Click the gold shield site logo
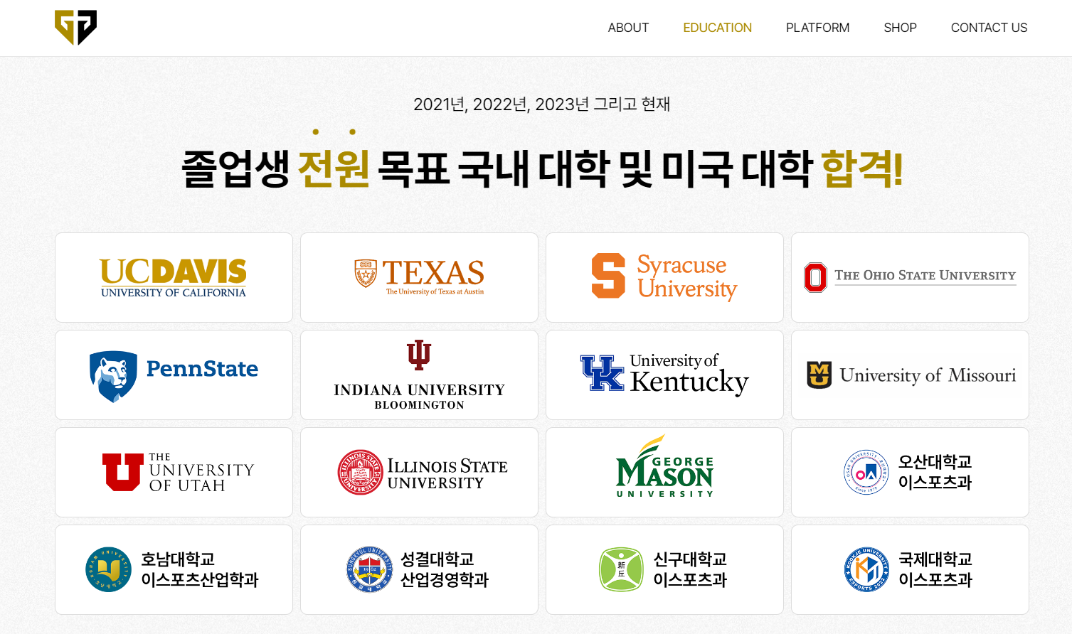1072x634 pixels. [75, 28]
